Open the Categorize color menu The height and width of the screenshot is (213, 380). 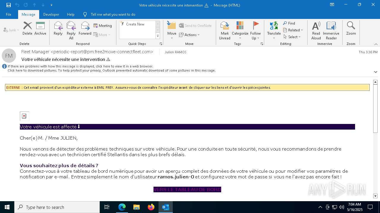(x=240, y=30)
